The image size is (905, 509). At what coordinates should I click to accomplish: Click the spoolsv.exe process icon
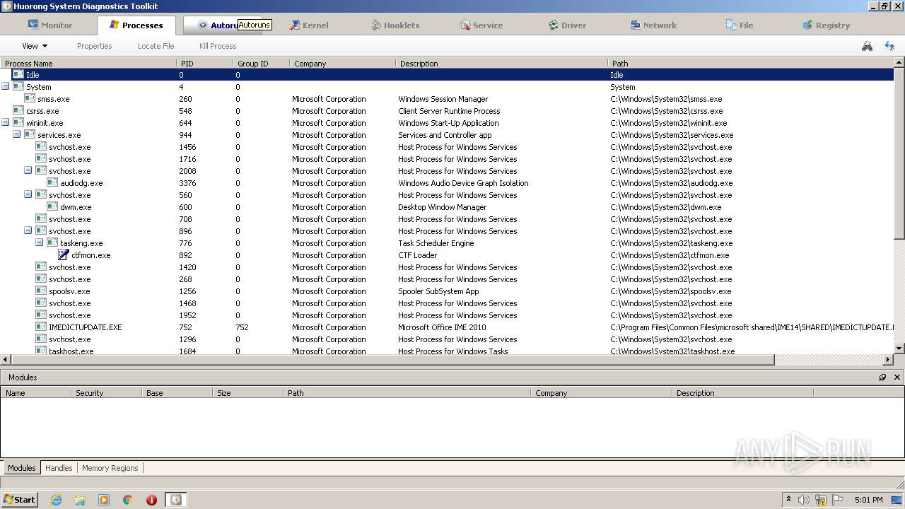[x=41, y=291]
